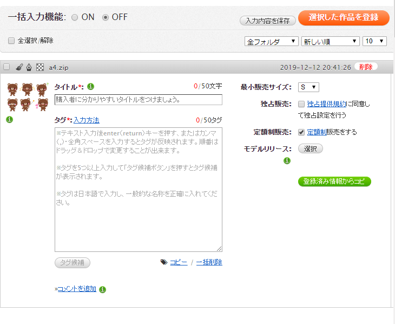
Task: Enable the 独占販売 checkbox
Action: click(x=301, y=104)
